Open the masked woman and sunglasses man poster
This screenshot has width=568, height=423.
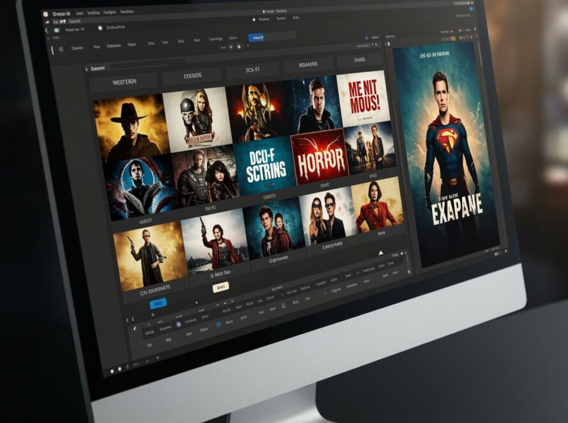[x=328, y=217]
